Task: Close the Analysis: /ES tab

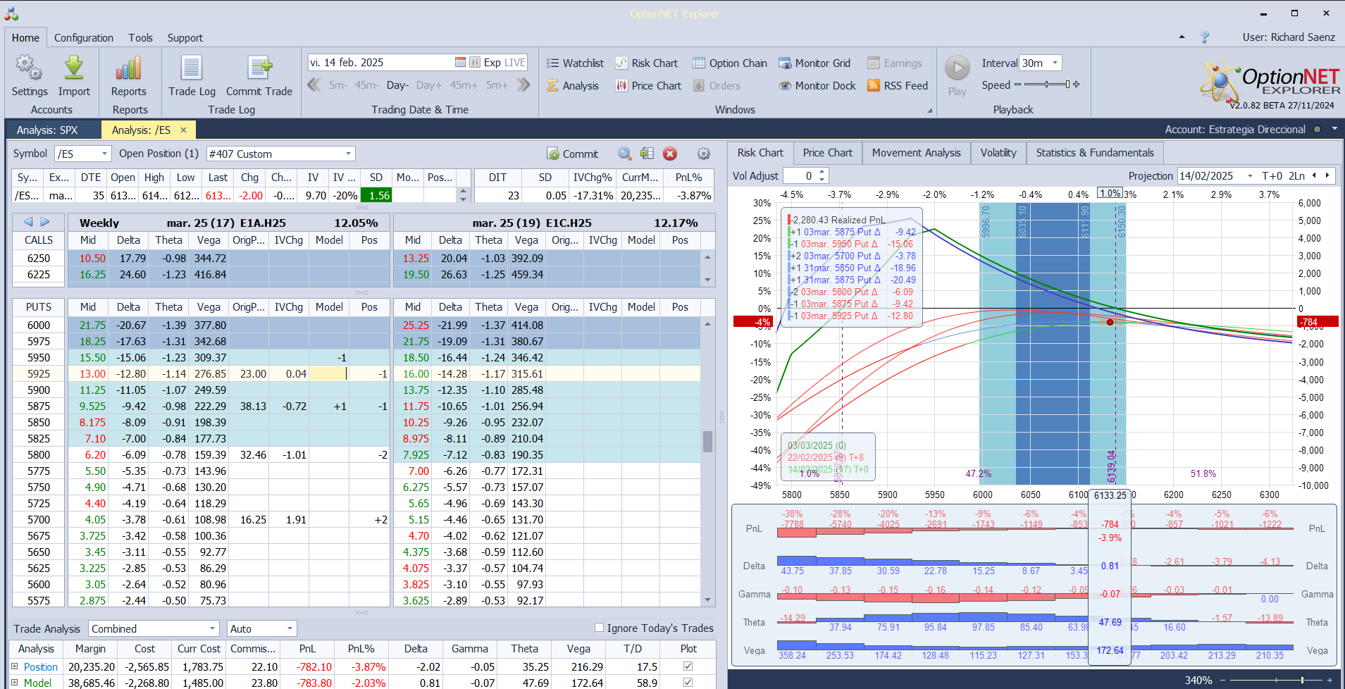Action: click(x=183, y=130)
